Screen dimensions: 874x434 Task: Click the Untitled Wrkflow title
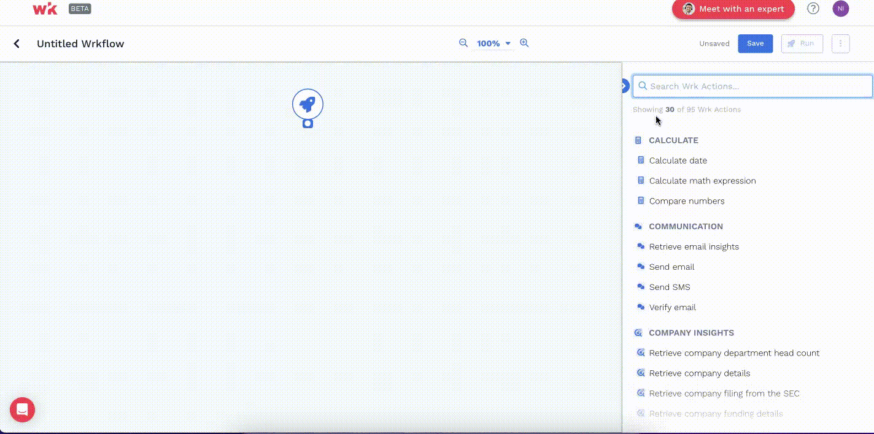pos(80,44)
